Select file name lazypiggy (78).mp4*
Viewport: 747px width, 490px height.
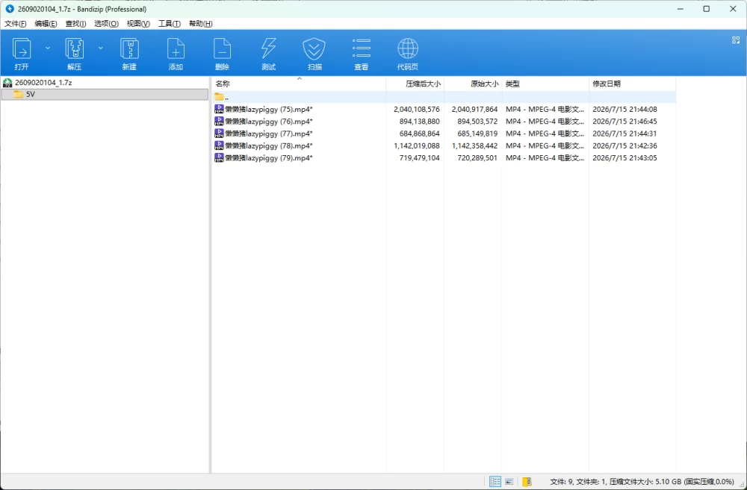(269, 145)
